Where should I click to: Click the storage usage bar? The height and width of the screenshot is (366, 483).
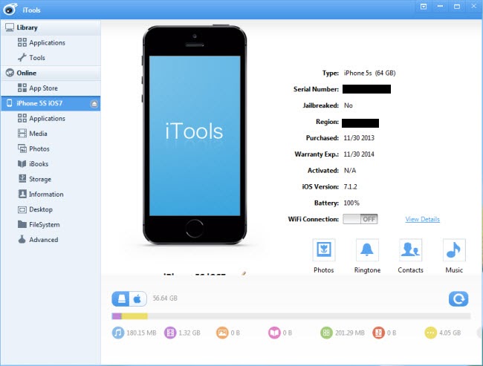coord(291,316)
